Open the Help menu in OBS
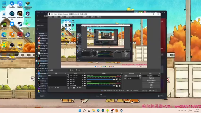The width and height of the screenshot is (201, 113). [x=98, y=17]
